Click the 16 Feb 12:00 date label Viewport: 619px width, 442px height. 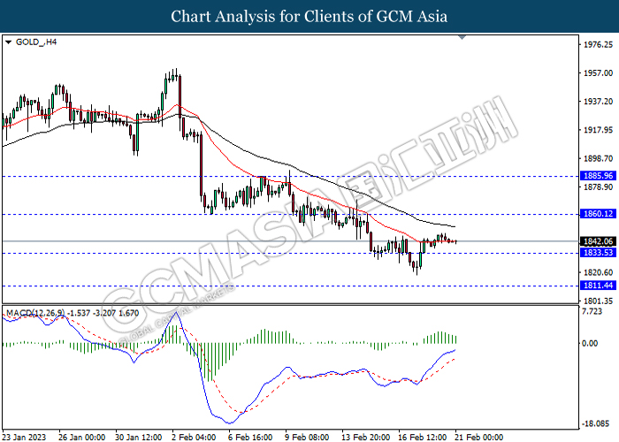tap(423, 437)
